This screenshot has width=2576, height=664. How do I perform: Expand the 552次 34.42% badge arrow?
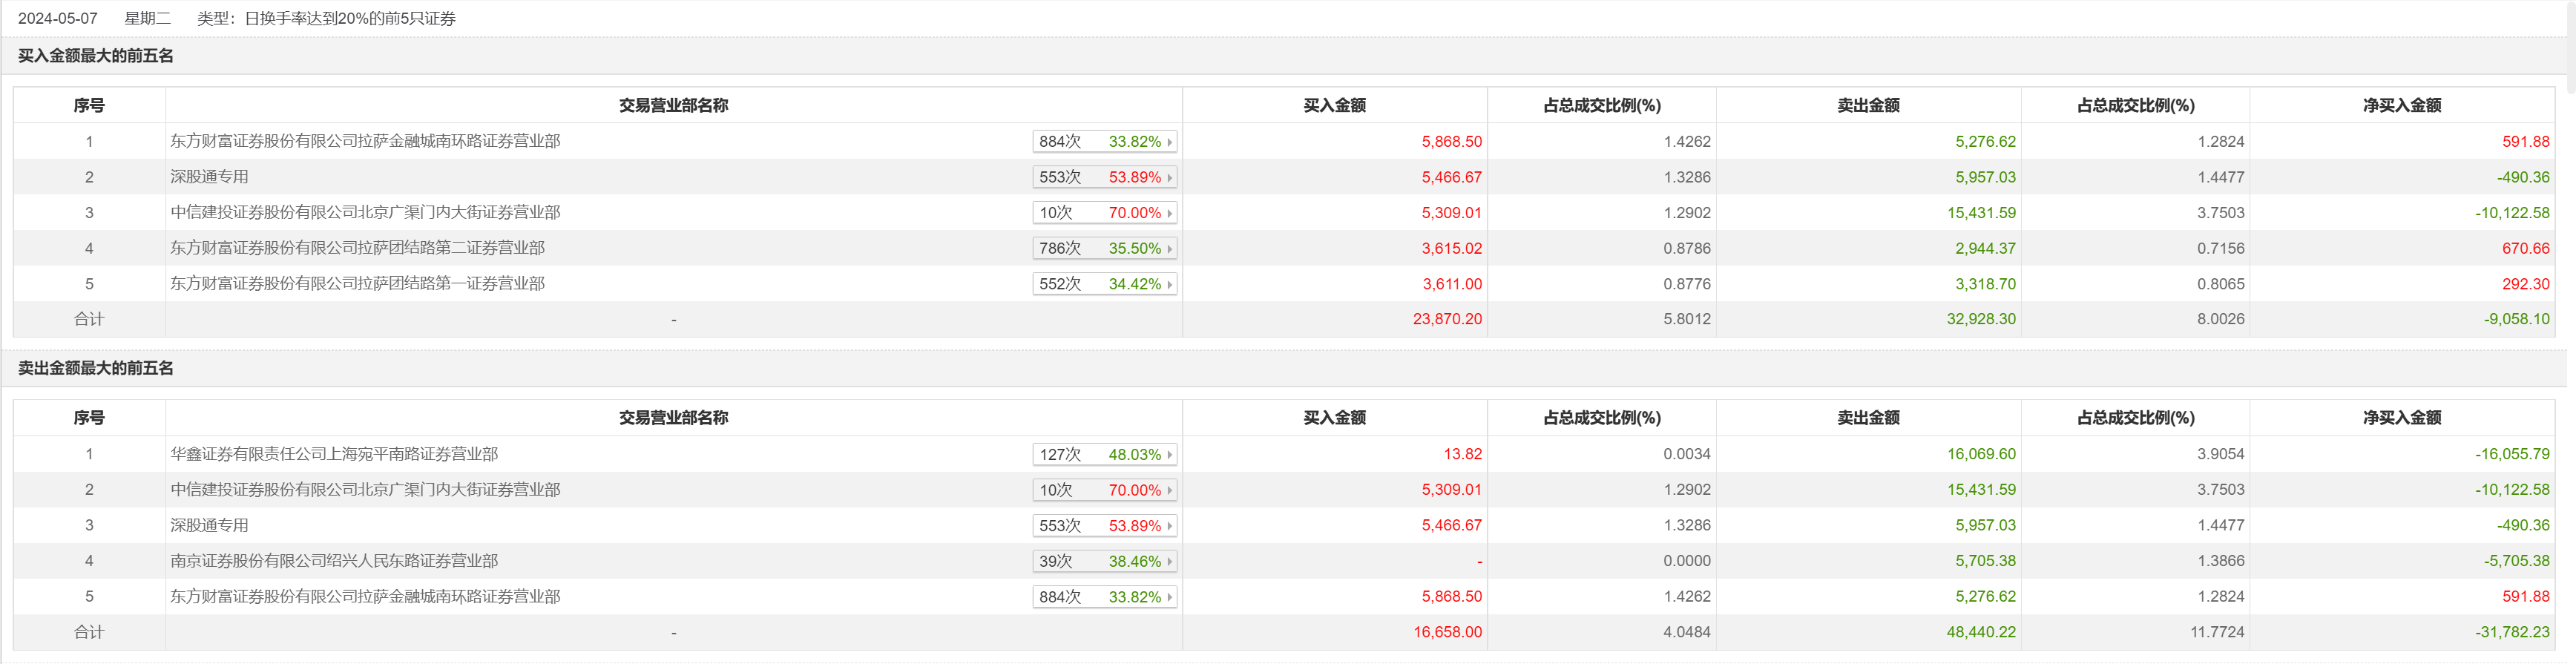pyautogui.click(x=1168, y=285)
